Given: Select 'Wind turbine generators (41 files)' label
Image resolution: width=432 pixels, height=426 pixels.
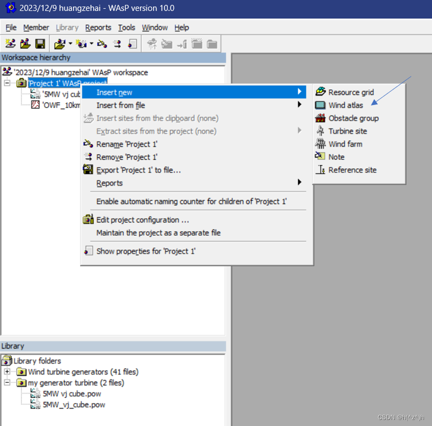Looking at the screenshot, I should point(83,372).
